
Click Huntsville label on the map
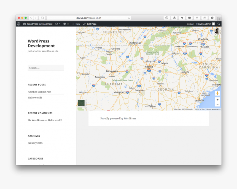(115, 49)
